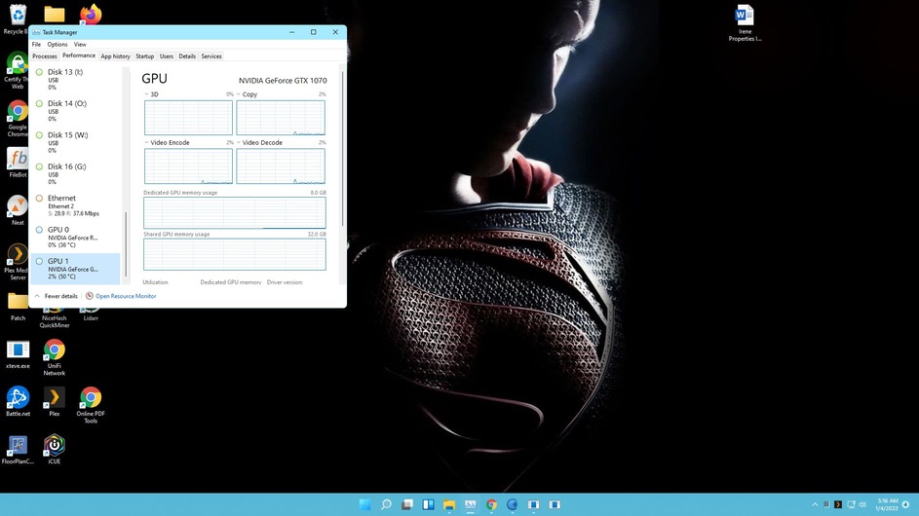Screen dimensions: 919x516
Task: Switch to the Services tab
Action: tap(211, 56)
